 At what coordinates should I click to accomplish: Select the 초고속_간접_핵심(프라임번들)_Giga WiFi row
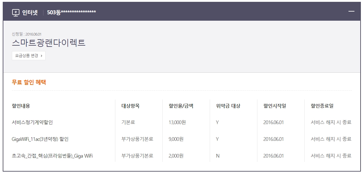tap(52, 156)
